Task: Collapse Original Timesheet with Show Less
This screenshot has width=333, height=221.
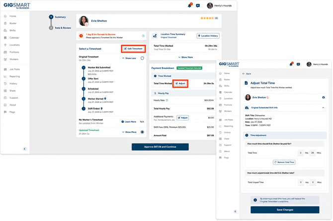Action: click(129, 58)
